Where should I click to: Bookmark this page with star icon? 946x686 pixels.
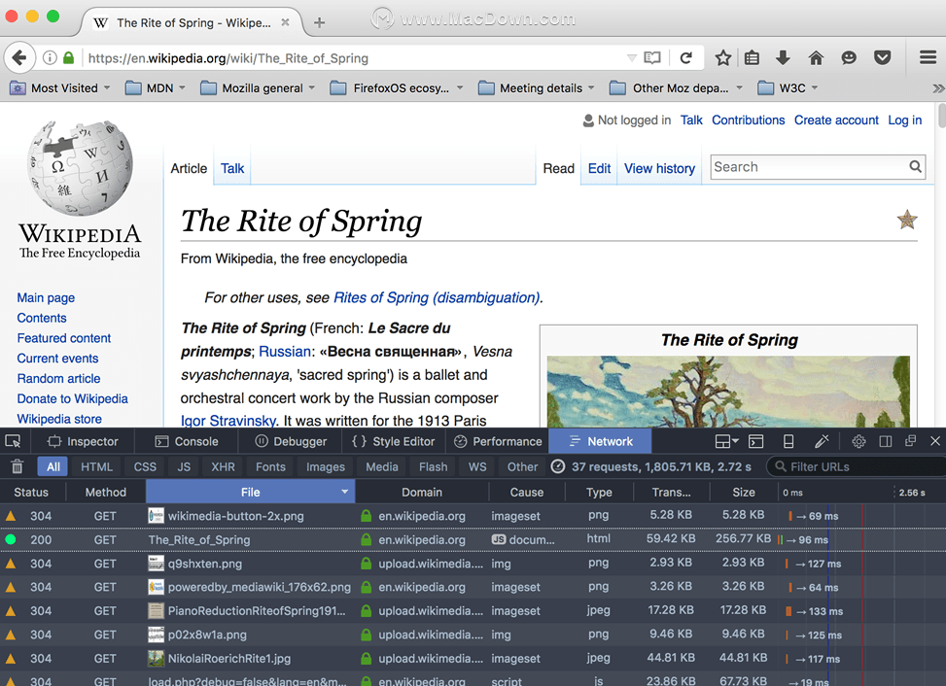coord(722,58)
